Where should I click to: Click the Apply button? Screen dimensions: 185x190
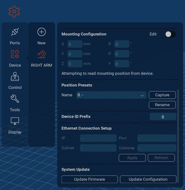tap(132, 158)
